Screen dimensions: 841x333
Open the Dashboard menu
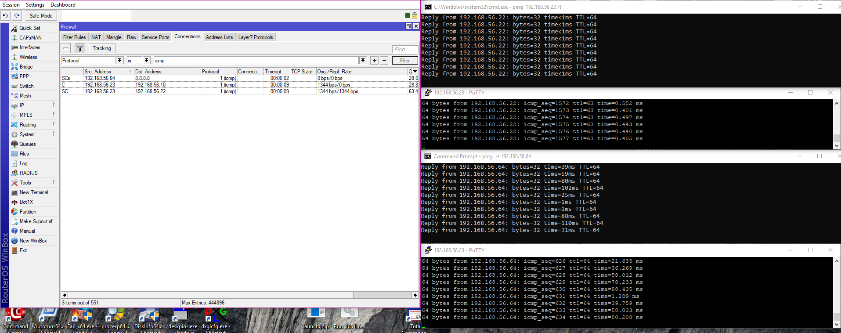click(x=63, y=5)
